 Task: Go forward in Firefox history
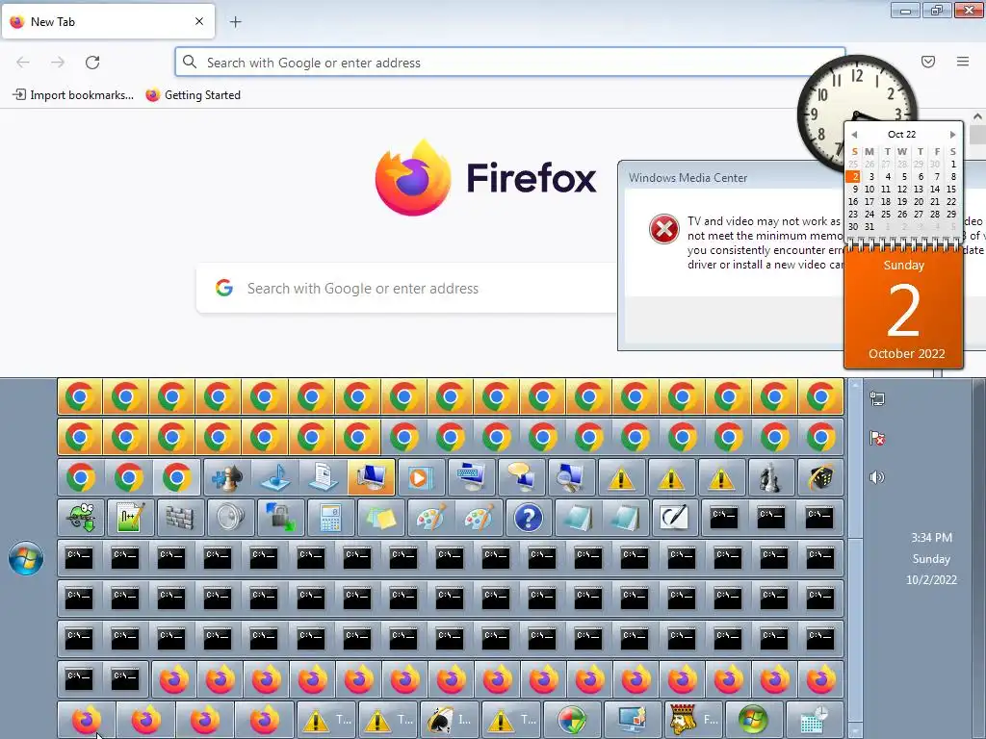tap(58, 63)
